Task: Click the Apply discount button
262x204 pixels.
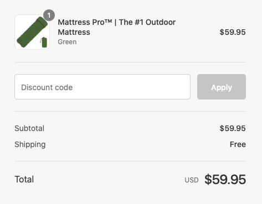Action: (222, 87)
